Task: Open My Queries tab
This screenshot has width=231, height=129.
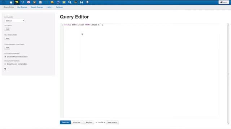Action: 22,7
